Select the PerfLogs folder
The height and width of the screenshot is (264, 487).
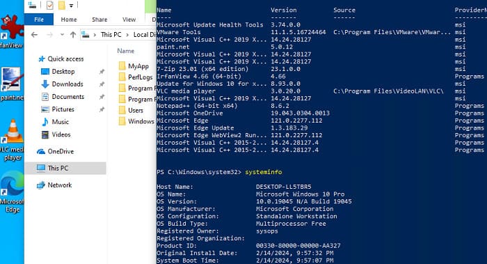pyautogui.click(x=140, y=77)
